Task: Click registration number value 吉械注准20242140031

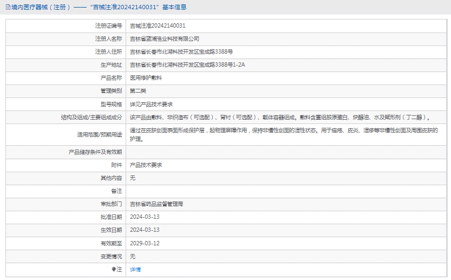Action: [x=158, y=25]
